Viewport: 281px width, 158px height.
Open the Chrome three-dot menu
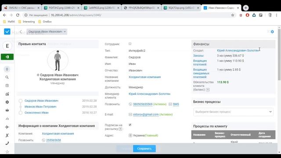[277, 15]
